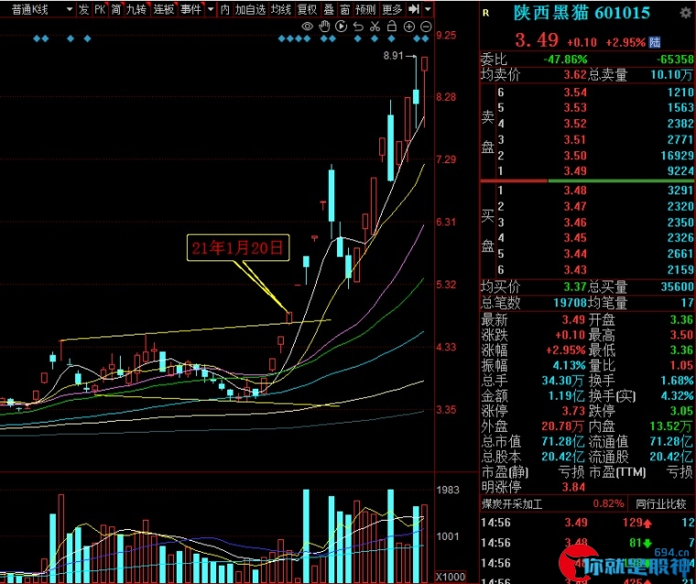Click sell level 6 price 3.54
Image resolution: width=696 pixels, height=584 pixels.
coord(575,93)
